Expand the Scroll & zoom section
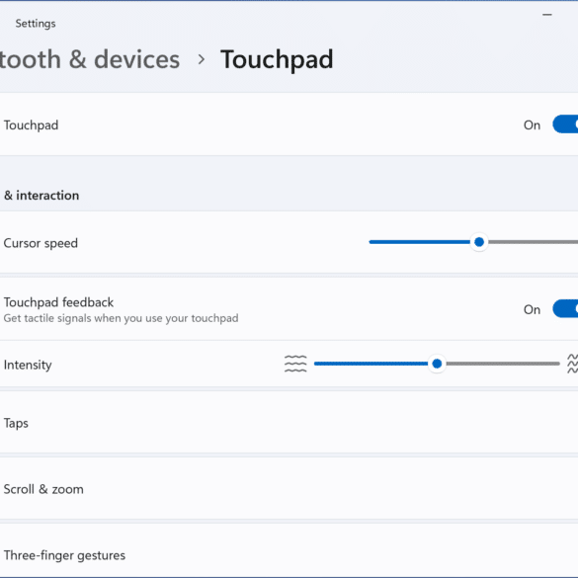Screen dimensions: 578x578 289,489
